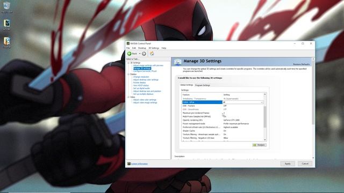The height and width of the screenshot is (193, 344).
Task: Select the third desktop shortcut icon
Action: pyautogui.click(x=7, y=42)
